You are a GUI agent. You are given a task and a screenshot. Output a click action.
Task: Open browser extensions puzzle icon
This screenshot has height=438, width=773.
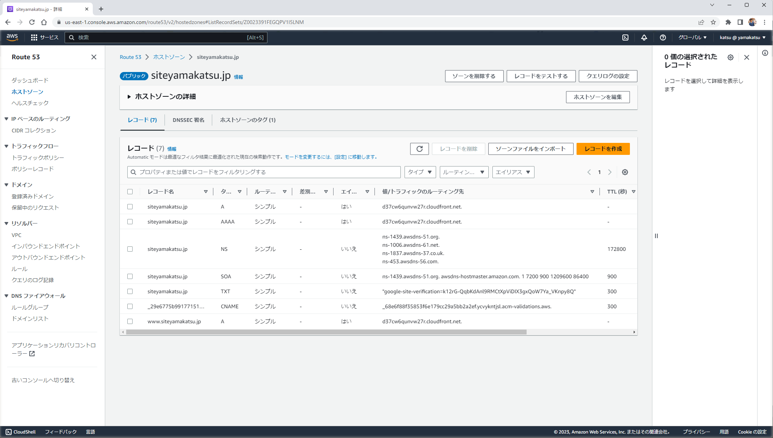click(728, 22)
